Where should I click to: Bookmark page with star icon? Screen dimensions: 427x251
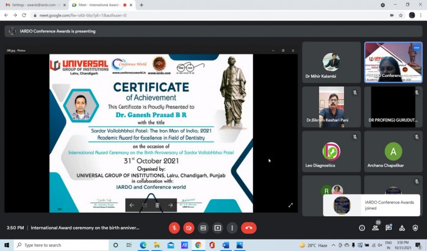[x=401, y=15]
